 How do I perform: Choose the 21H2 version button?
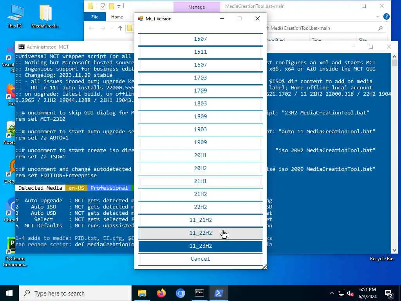200,194
